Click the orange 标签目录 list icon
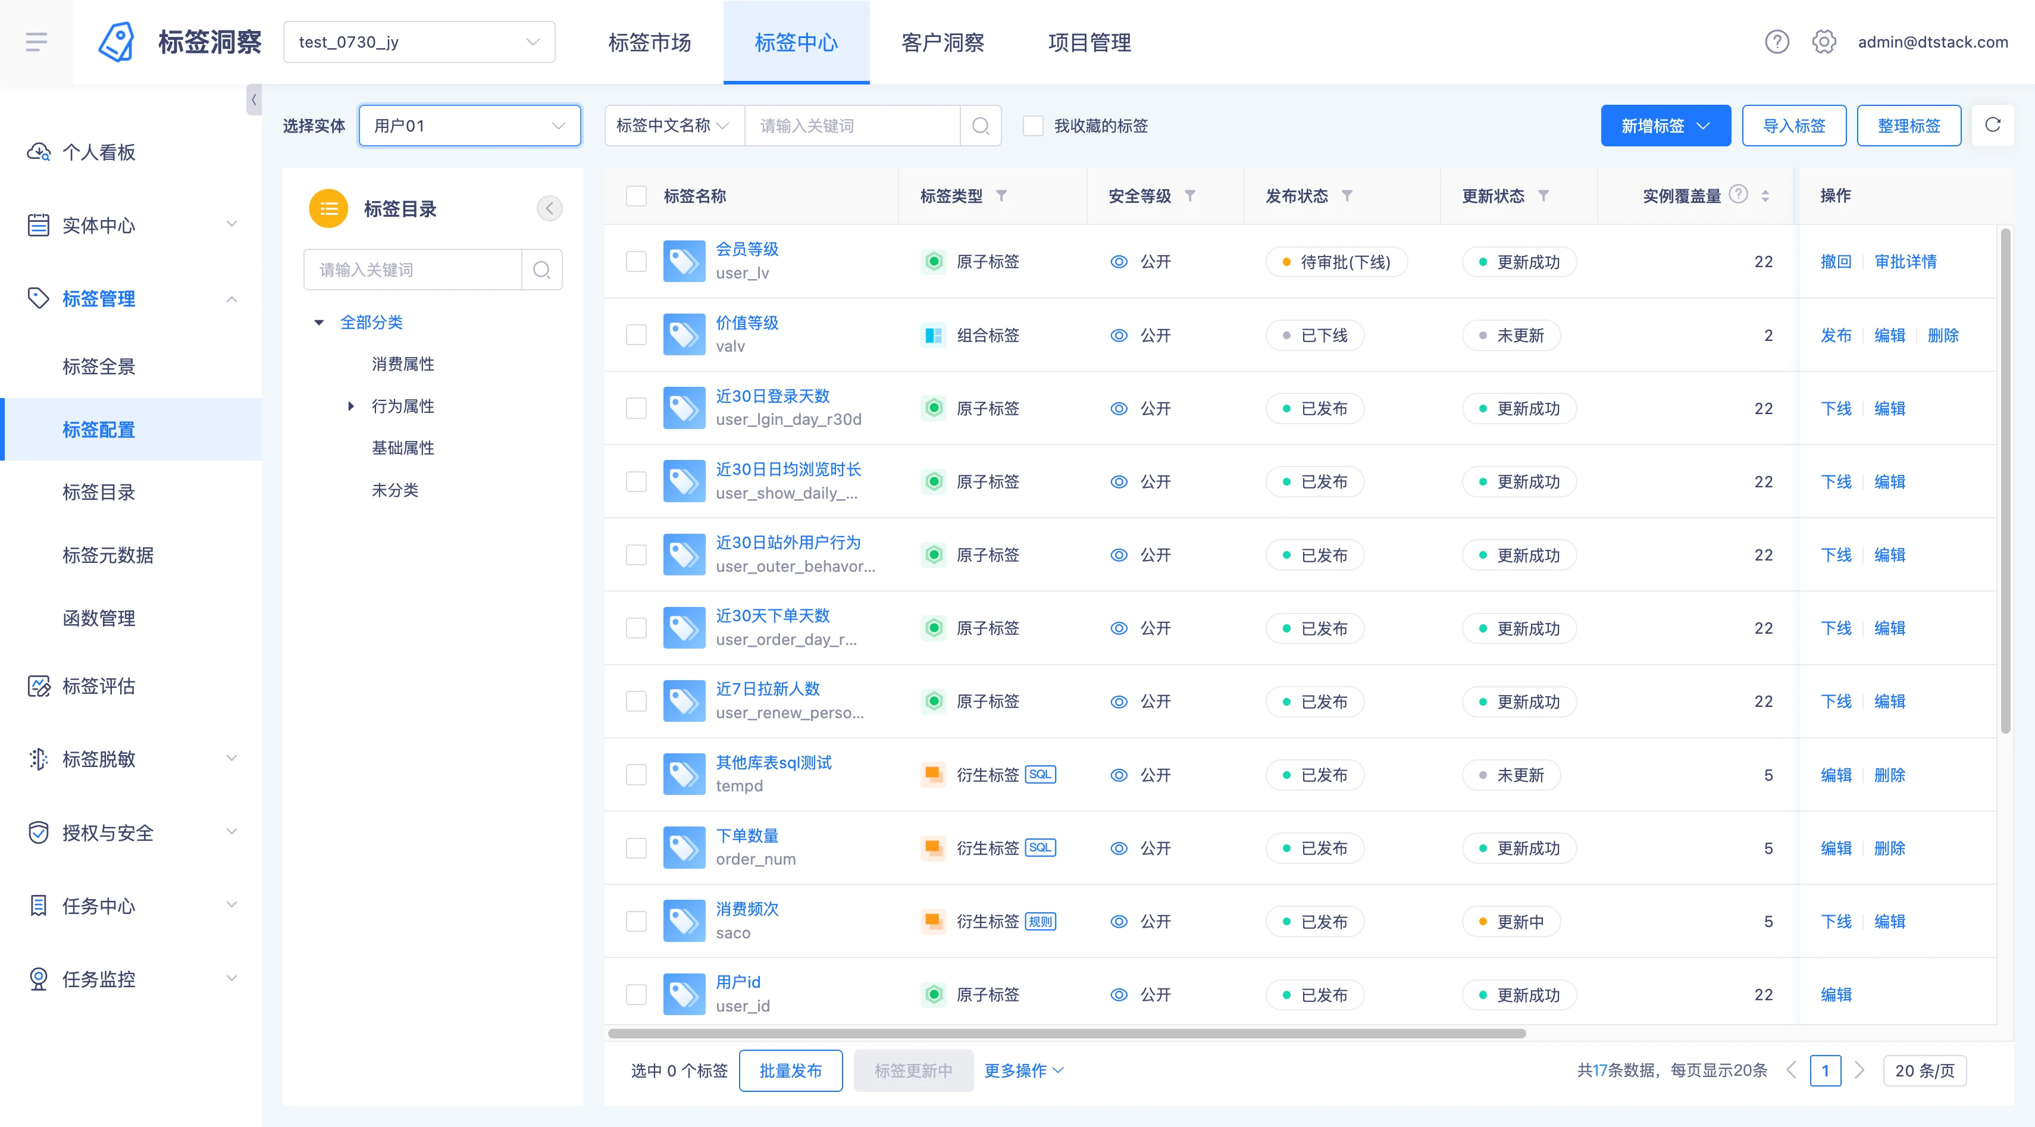The image size is (2035, 1127). pos(328,208)
